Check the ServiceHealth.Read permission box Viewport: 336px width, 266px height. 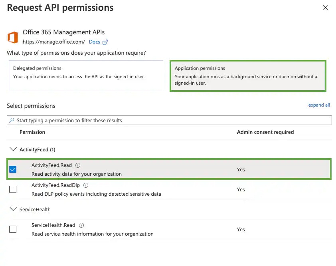13,229
